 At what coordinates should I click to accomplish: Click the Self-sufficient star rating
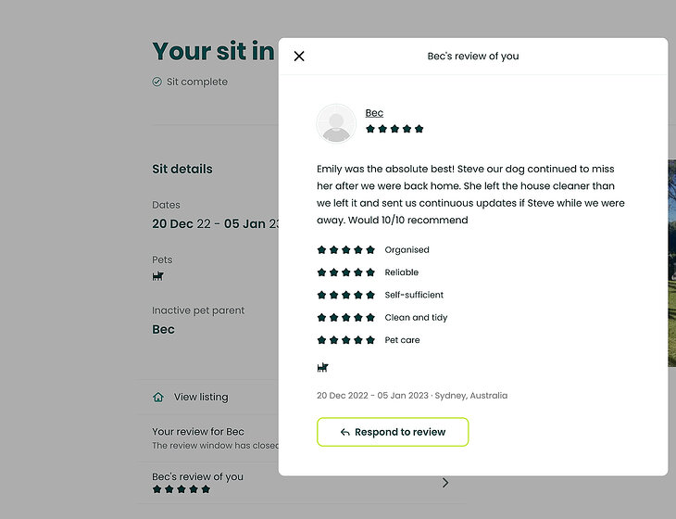click(x=345, y=295)
